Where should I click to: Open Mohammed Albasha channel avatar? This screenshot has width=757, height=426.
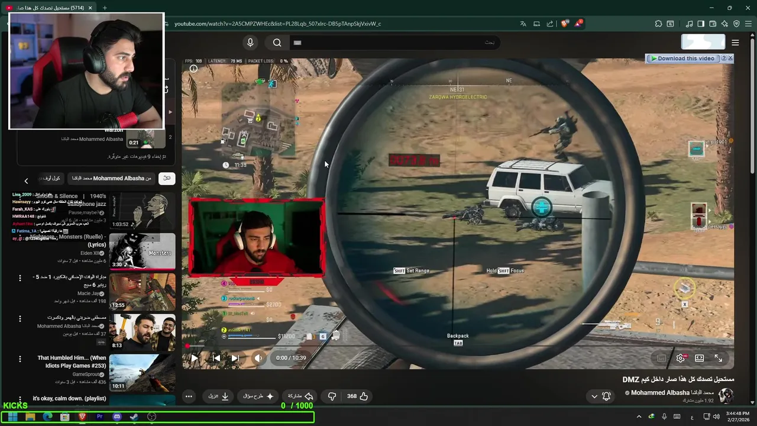[726, 395]
